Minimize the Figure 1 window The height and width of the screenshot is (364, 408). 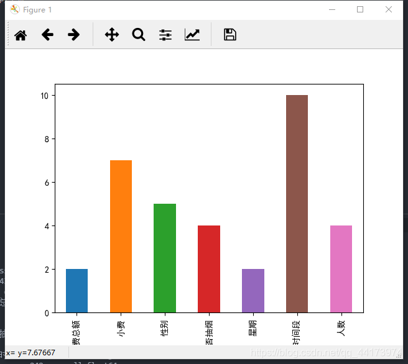(332, 9)
